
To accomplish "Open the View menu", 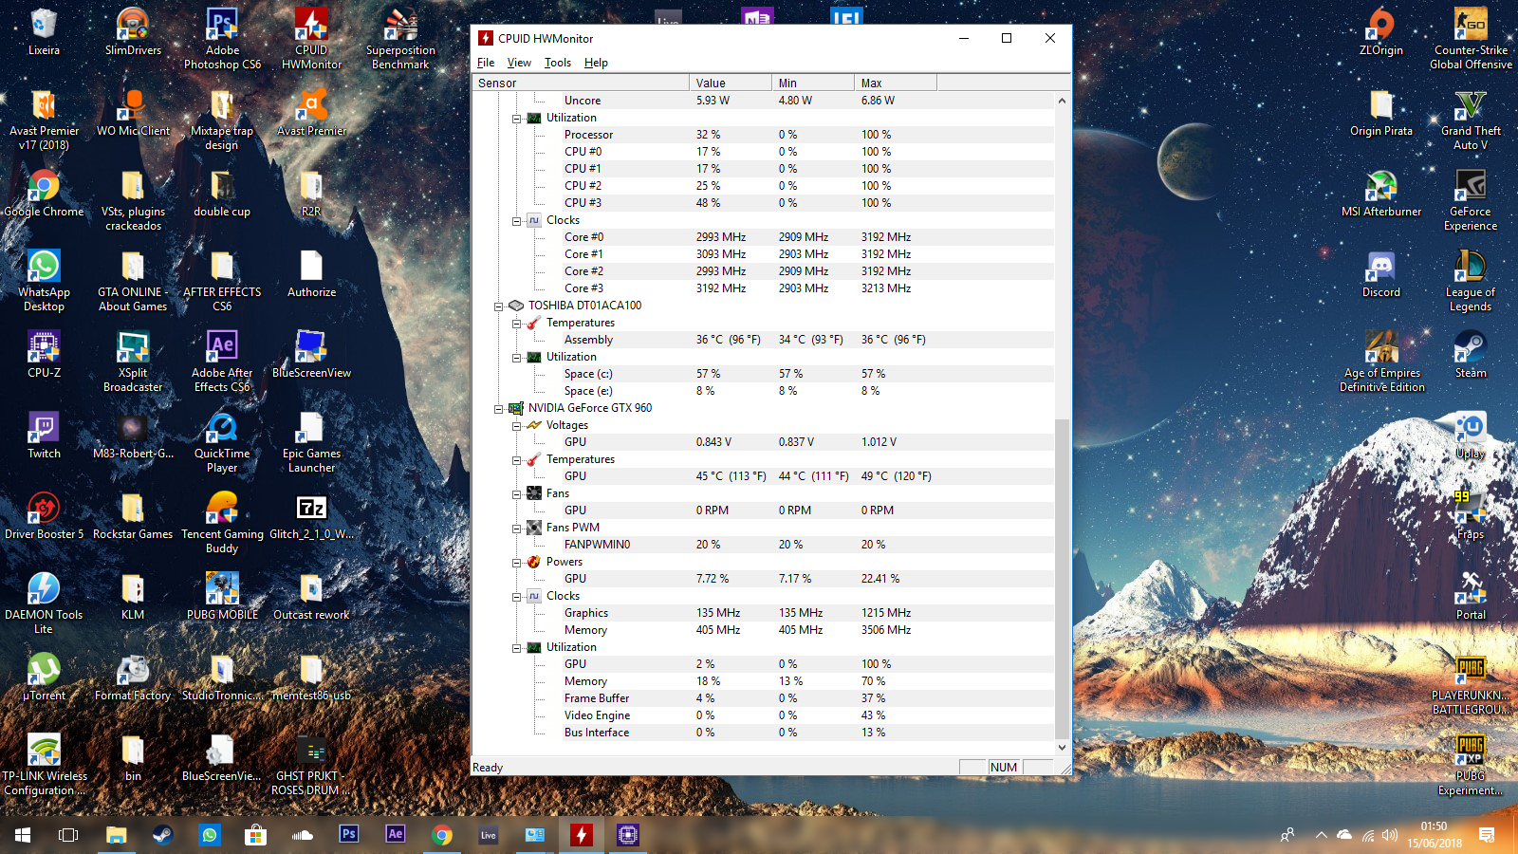I will [519, 63].
